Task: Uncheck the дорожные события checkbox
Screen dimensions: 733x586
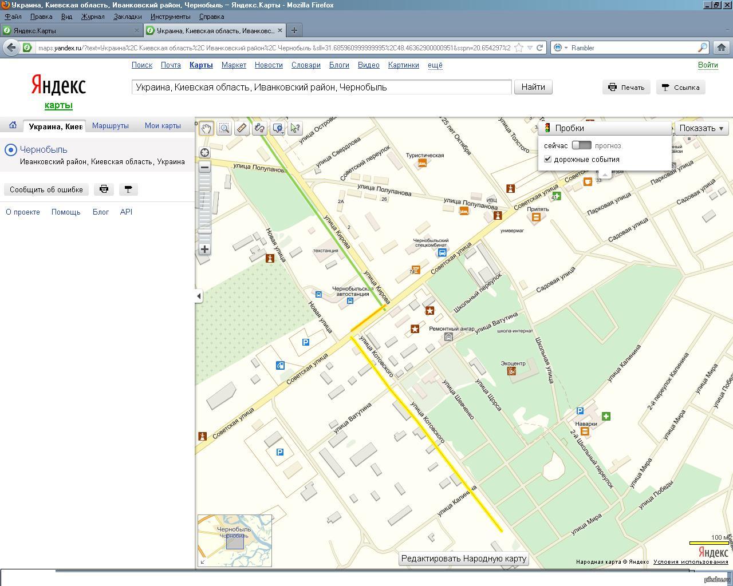Action: pyautogui.click(x=547, y=159)
